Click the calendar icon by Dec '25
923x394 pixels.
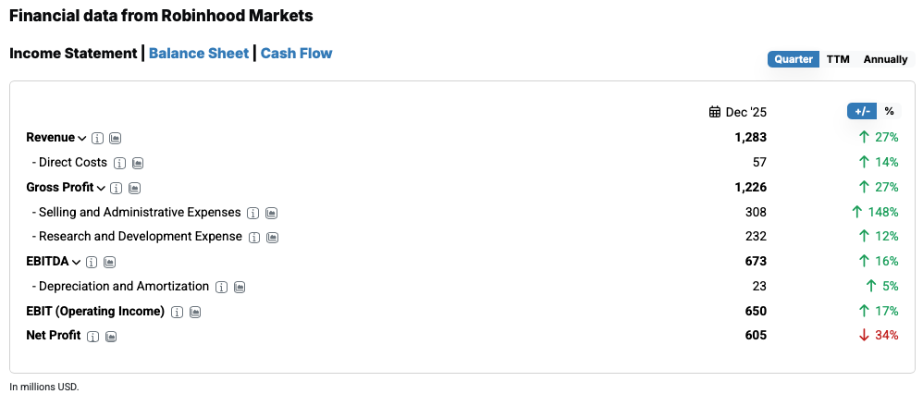pos(715,112)
